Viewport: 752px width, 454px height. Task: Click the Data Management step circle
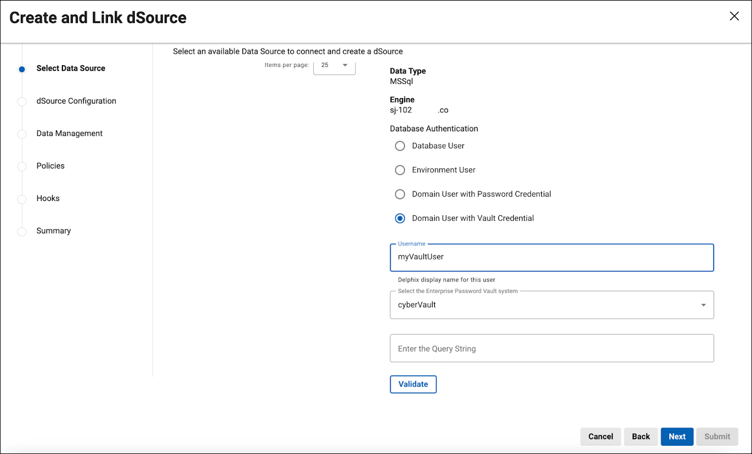tap(22, 134)
